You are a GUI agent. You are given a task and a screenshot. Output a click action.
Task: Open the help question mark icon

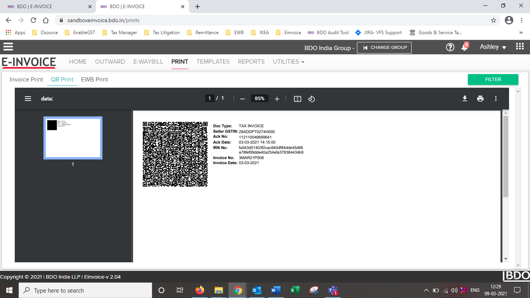point(450,47)
